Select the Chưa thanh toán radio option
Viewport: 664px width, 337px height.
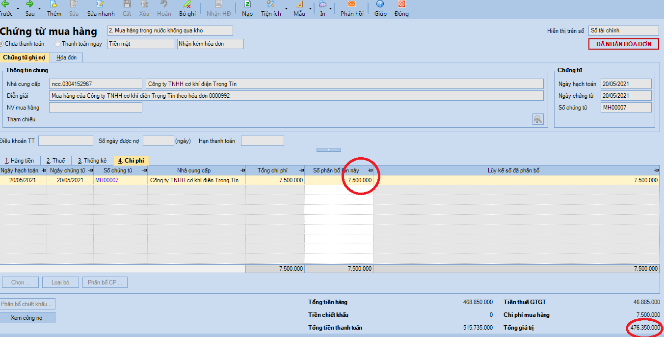(1, 44)
